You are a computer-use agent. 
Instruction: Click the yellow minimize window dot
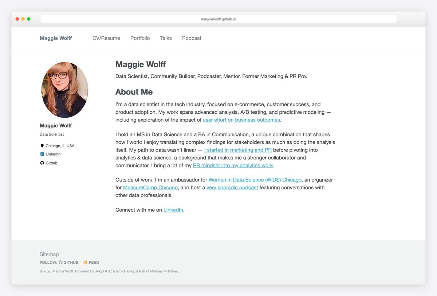coord(23,19)
